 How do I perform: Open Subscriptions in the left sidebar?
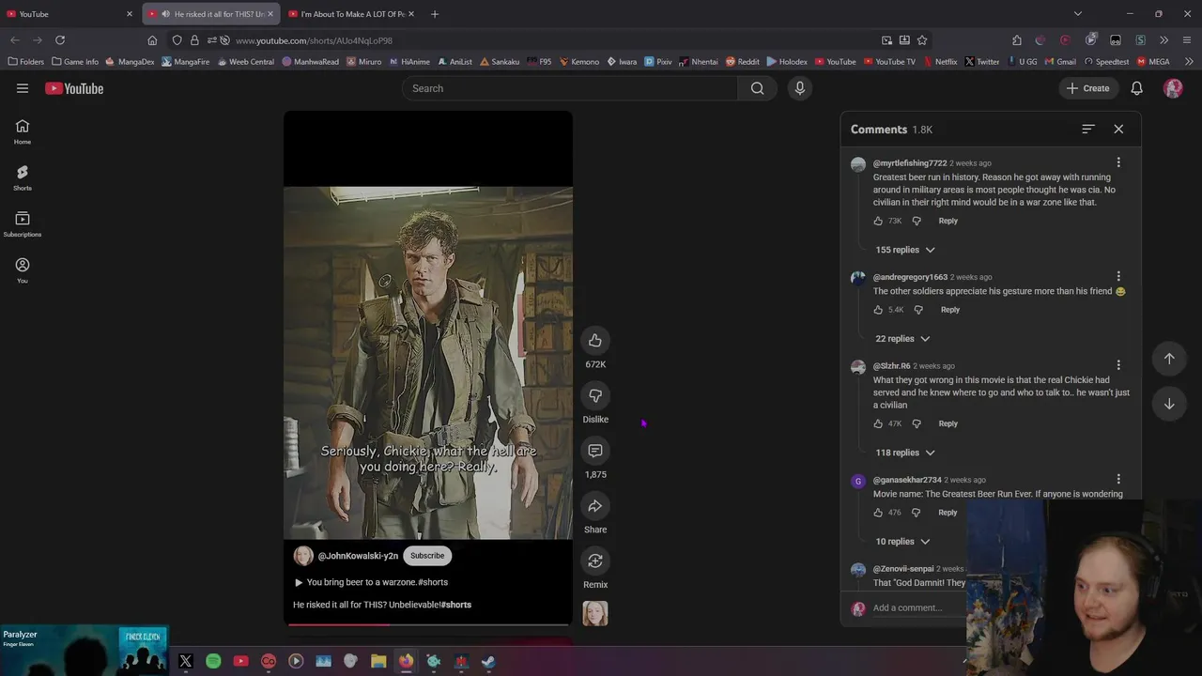pyautogui.click(x=23, y=224)
